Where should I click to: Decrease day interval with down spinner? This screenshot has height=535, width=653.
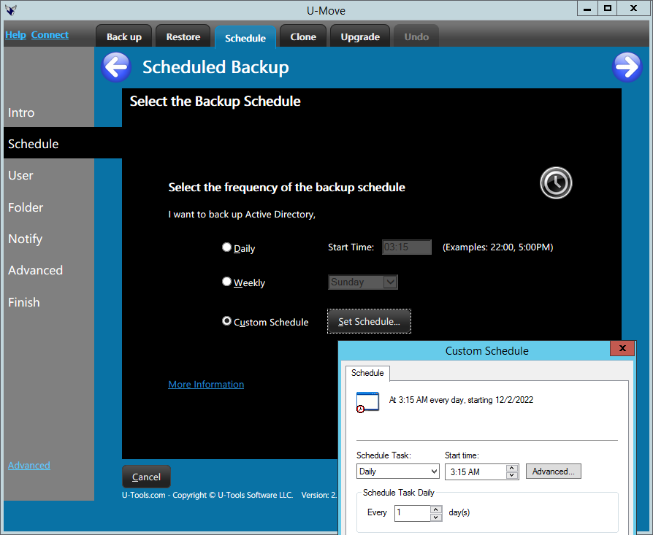[x=436, y=517]
